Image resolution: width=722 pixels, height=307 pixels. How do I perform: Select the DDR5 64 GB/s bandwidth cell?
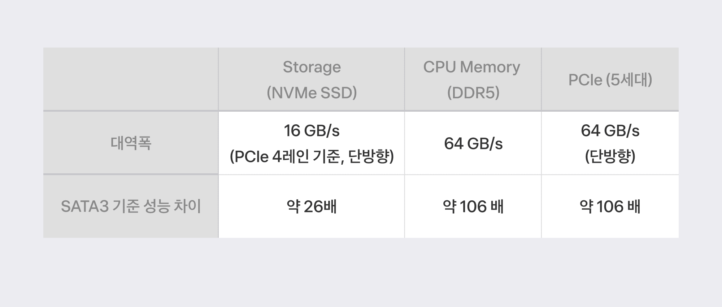click(x=473, y=144)
